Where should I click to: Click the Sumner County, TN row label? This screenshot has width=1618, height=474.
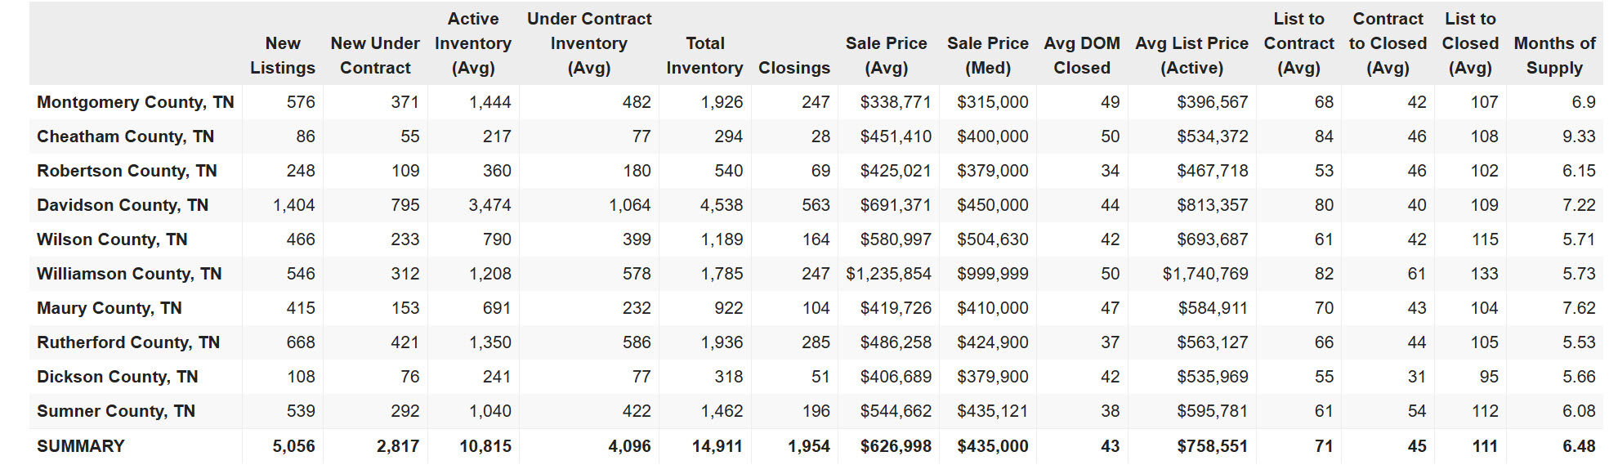[x=116, y=411]
